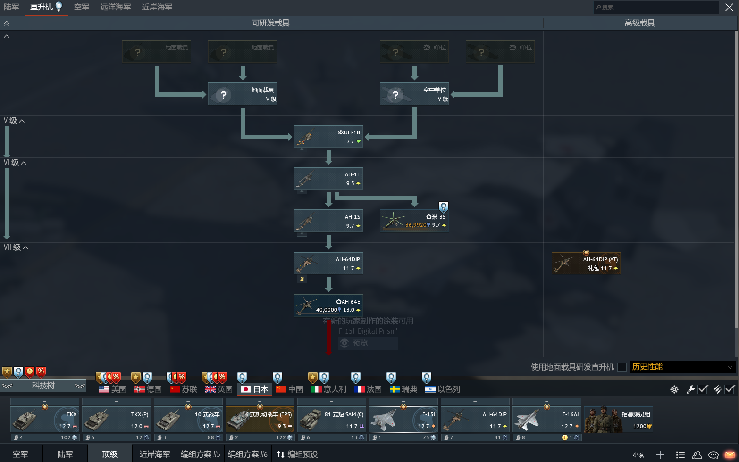Select the AH-1E helicopter in the tree
The image size is (739, 462).
tap(328, 179)
